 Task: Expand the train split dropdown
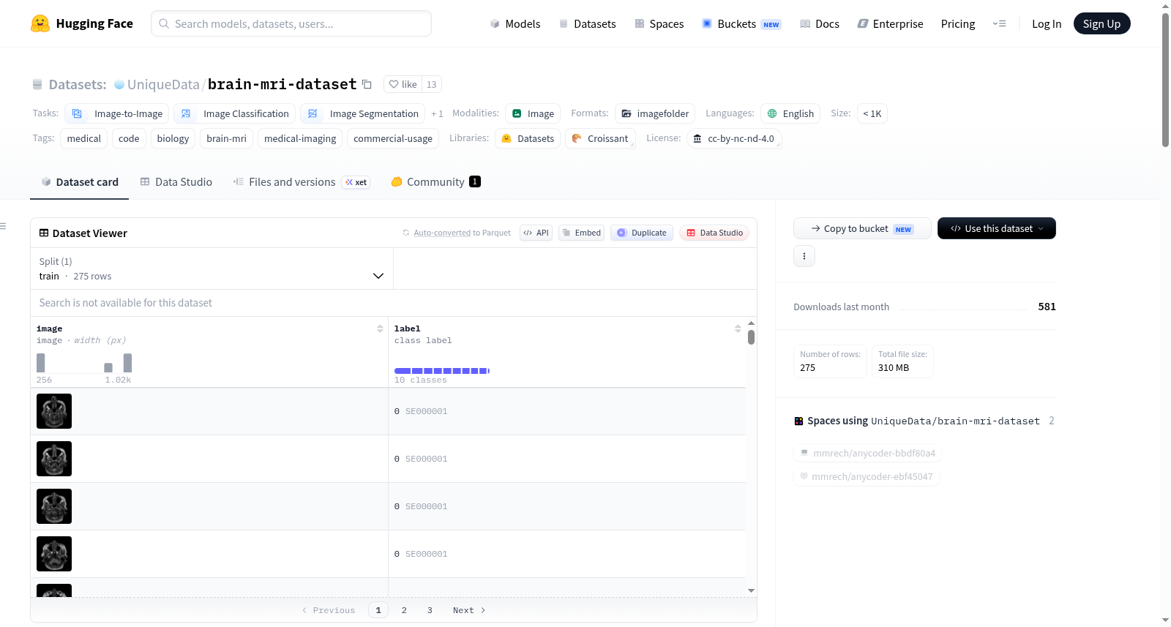(212, 269)
